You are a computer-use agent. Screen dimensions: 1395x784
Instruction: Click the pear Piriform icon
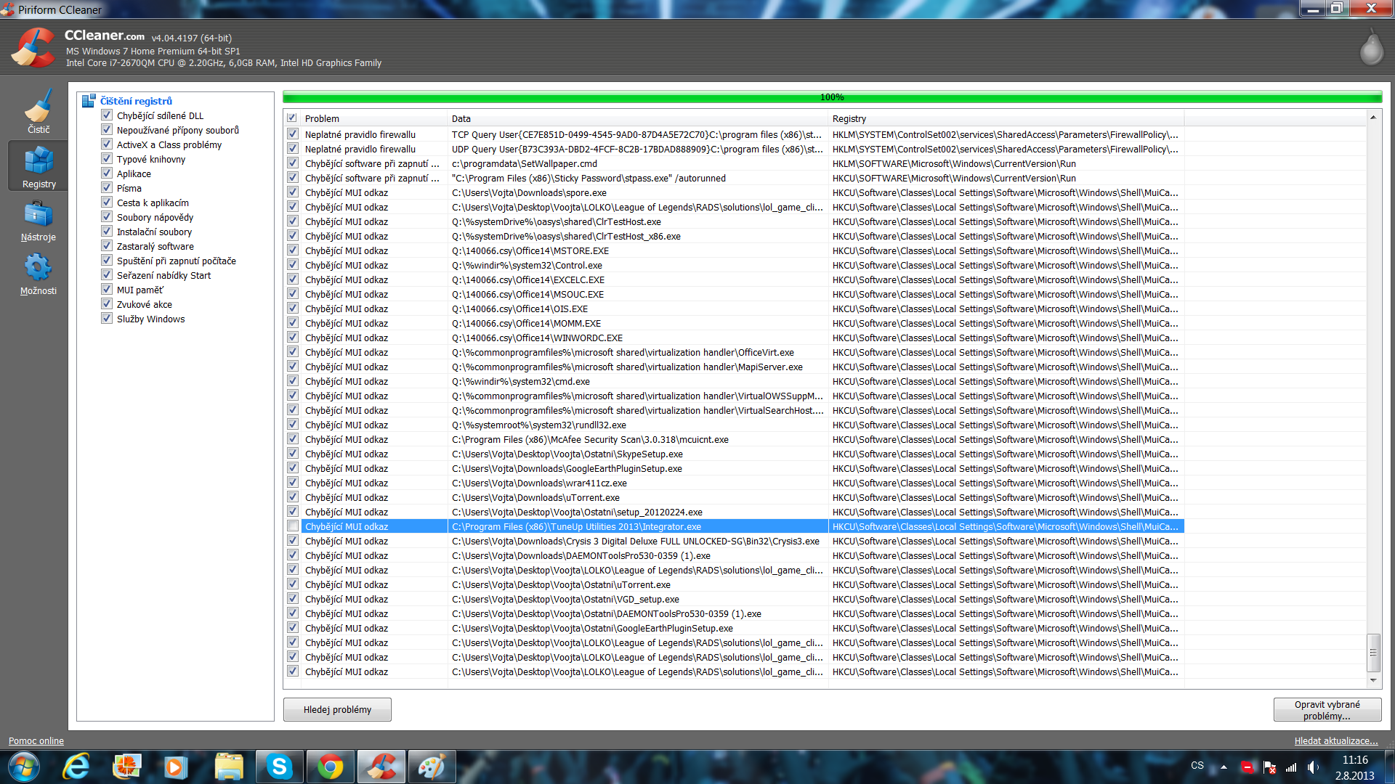coord(1372,48)
